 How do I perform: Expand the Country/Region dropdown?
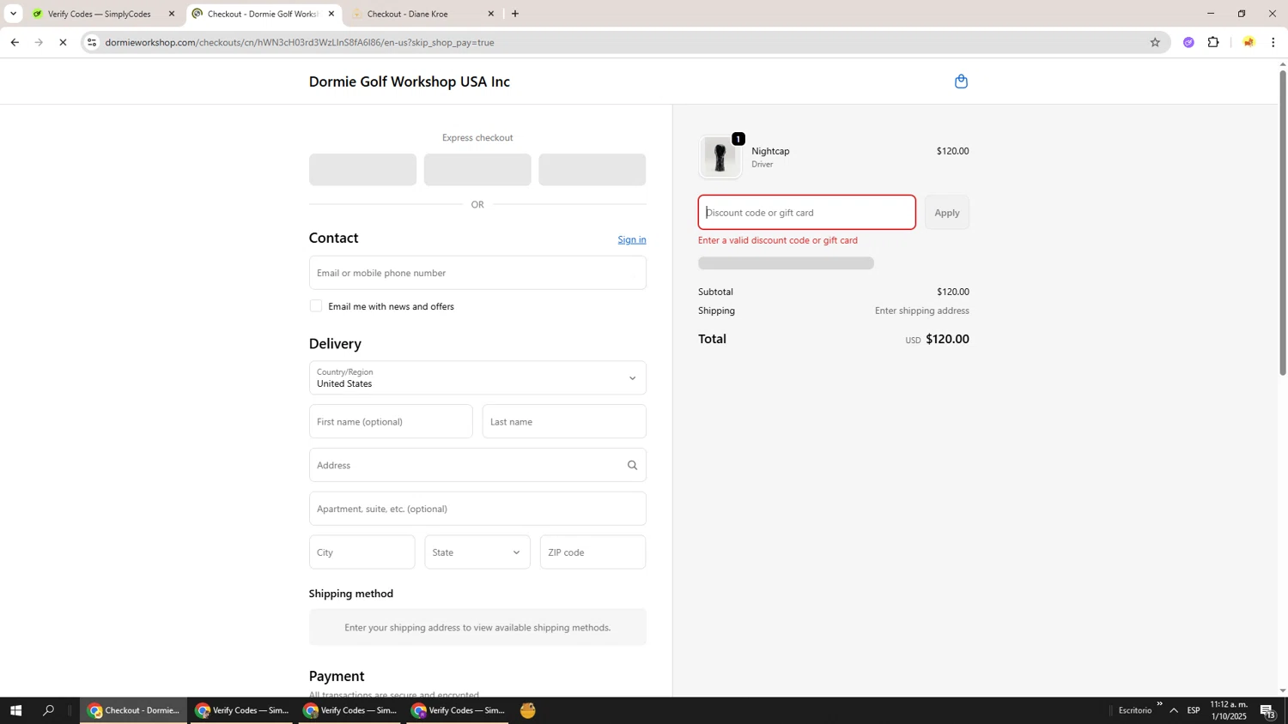point(477,378)
